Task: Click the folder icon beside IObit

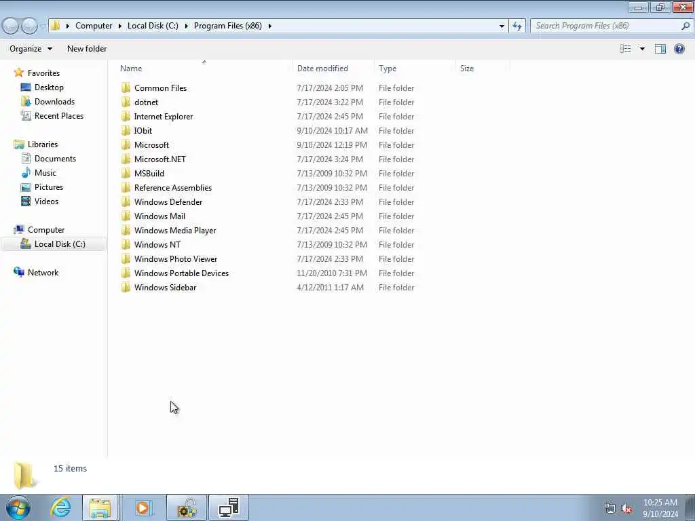Action: [126, 131]
